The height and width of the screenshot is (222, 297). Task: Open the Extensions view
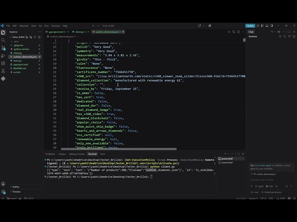(3, 63)
